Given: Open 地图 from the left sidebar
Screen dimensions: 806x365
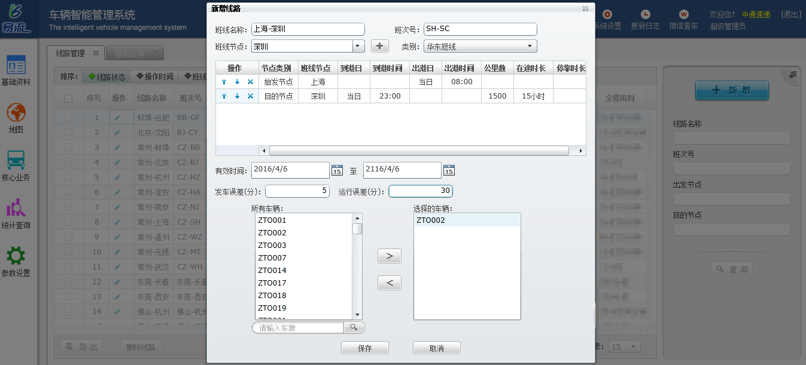Looking at the screenshot, I should coord(16,118).
